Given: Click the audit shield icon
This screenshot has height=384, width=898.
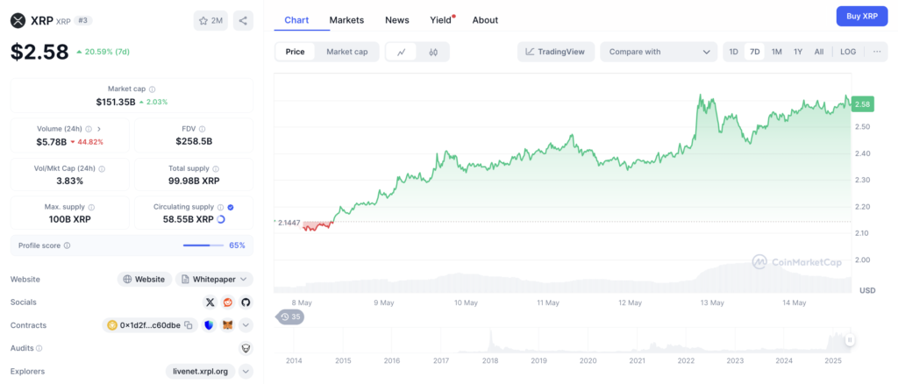Looking at the screenshot, I should tap(246, 349).
